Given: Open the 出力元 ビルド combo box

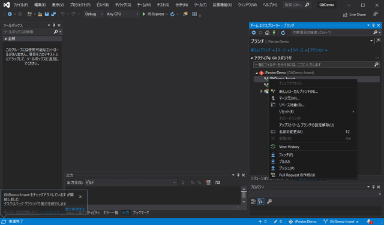Looking at the screenshot, I should click(131, 183).
